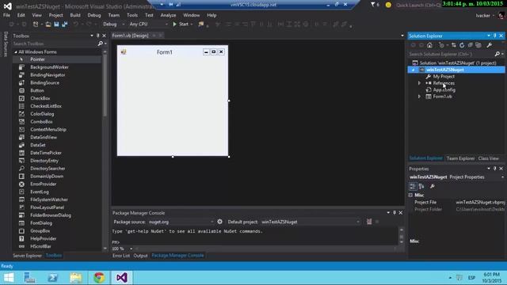
Task: Click Show All Files icon in Solution Explorer
Action: (478, 45)
